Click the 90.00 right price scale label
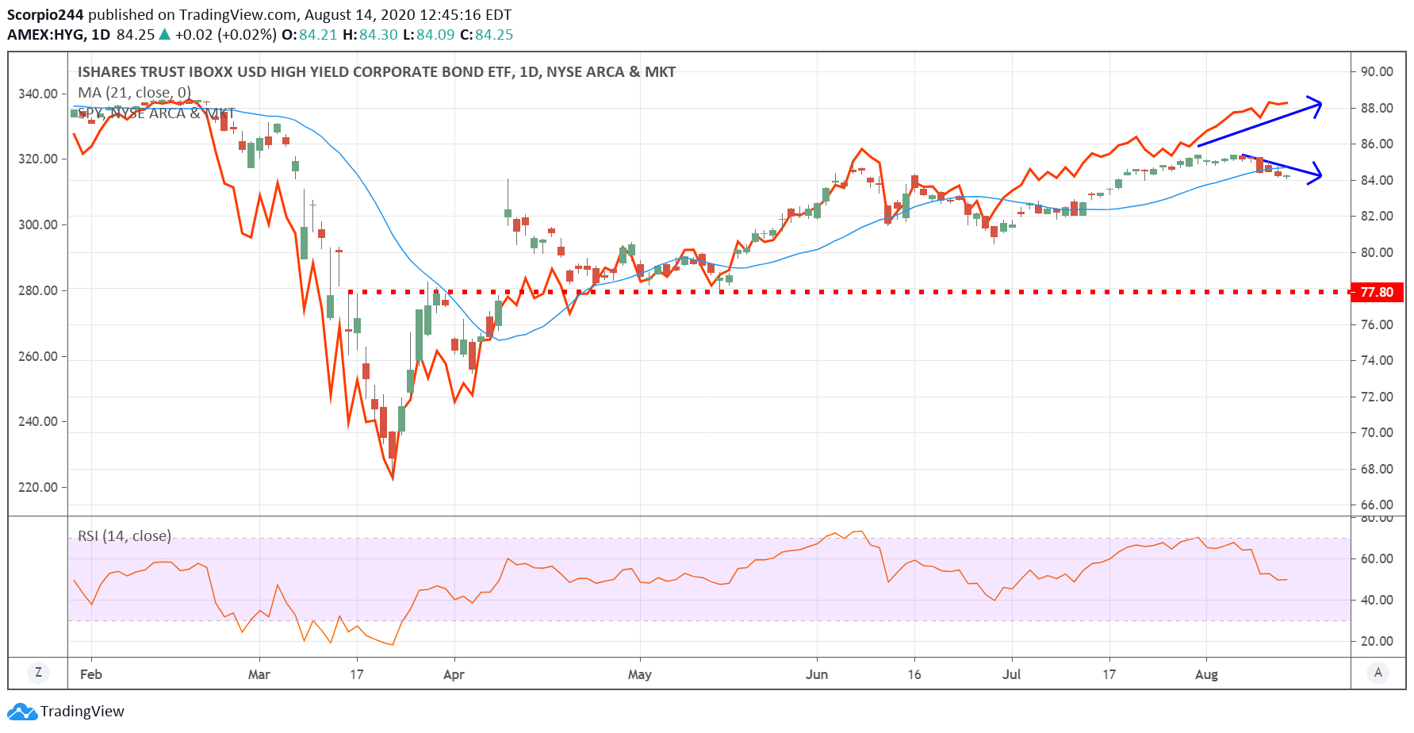The width and height of the screenshot is (1414, 733). 1377,71
